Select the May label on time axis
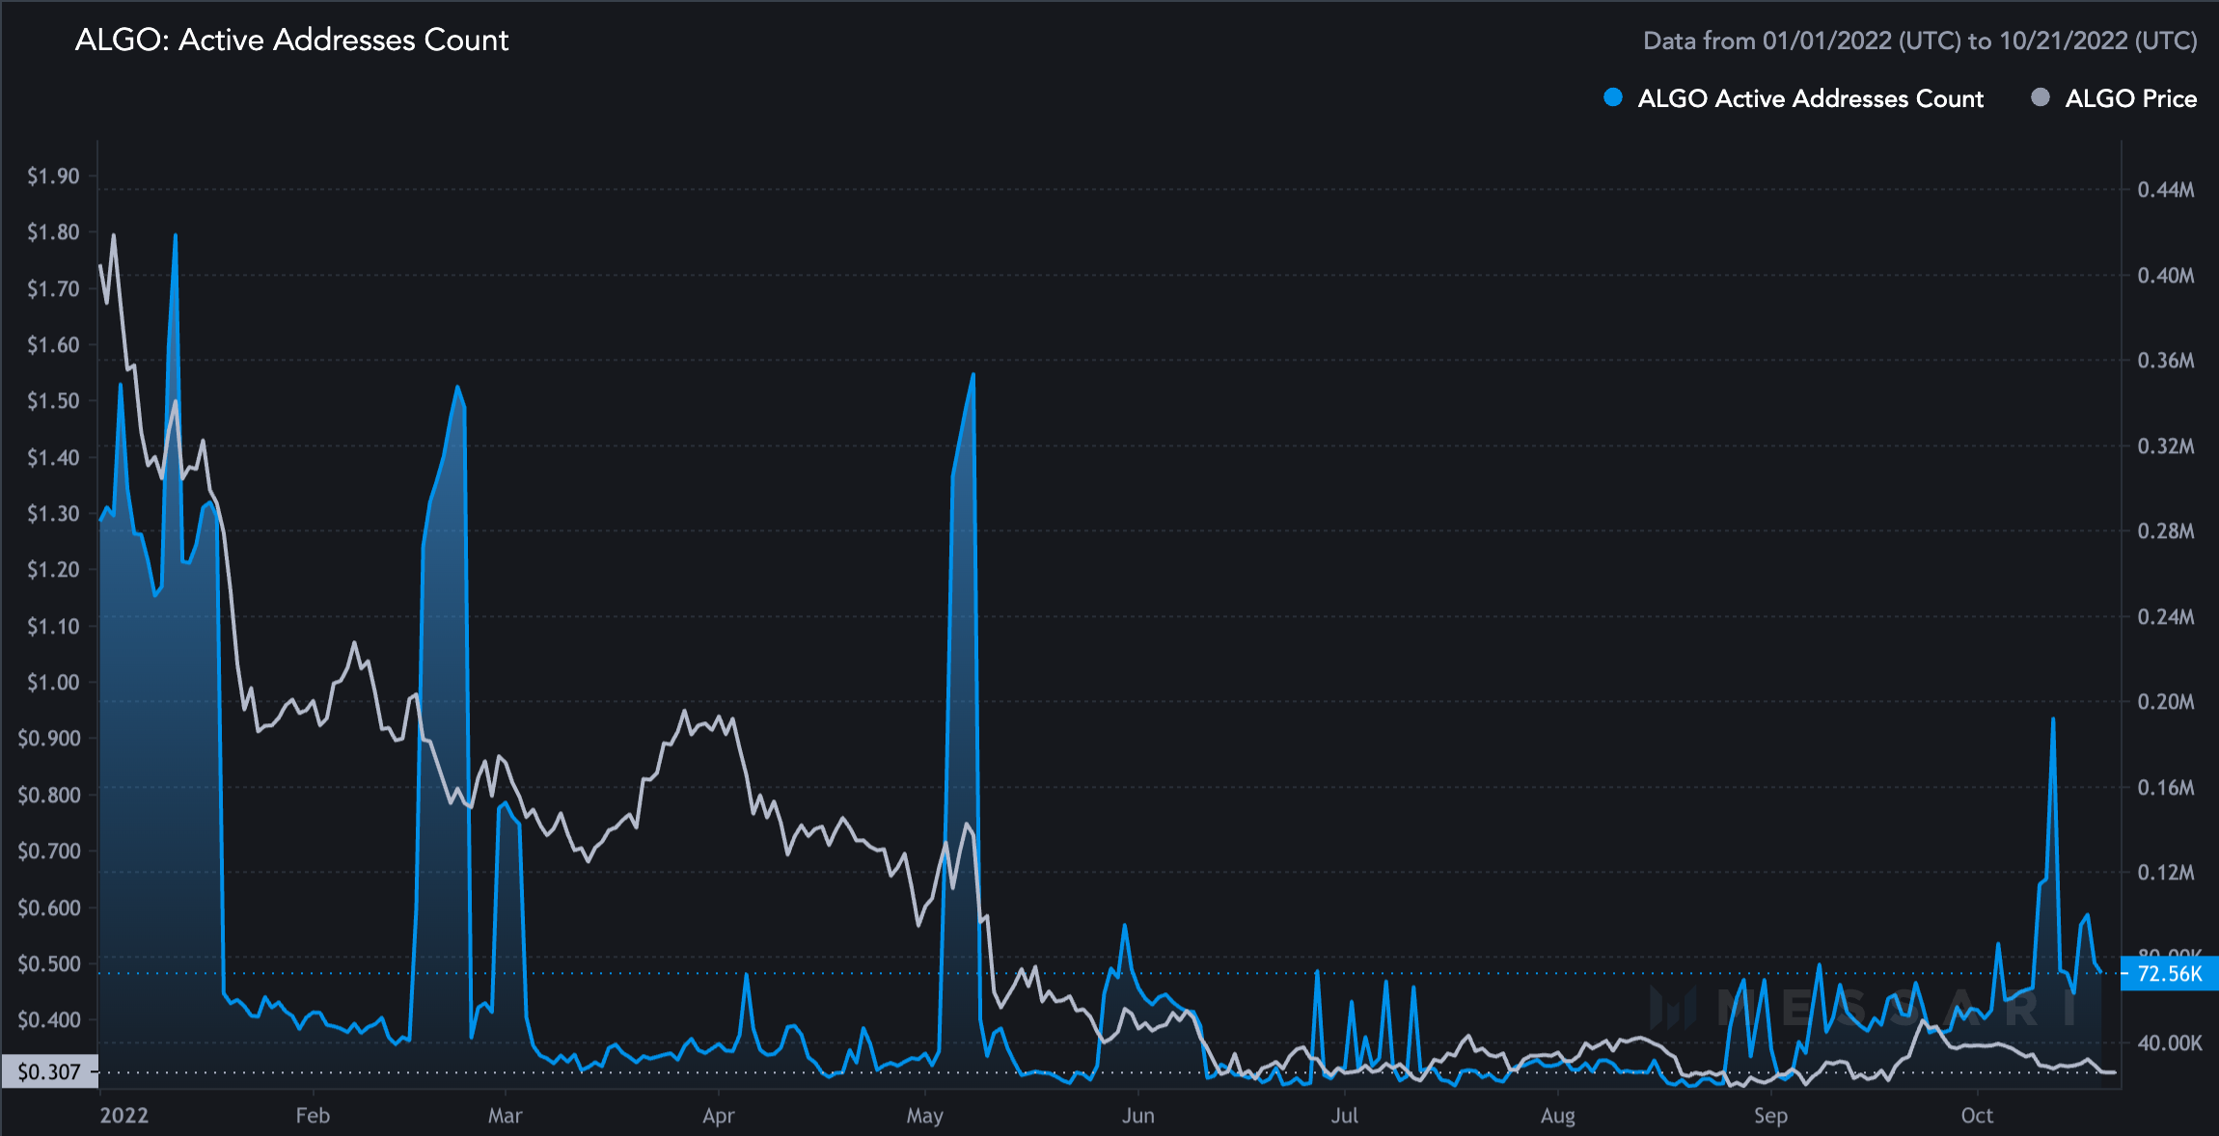The width and height of the screenshot is (2219, 1136). click(x=924, y=1116)
